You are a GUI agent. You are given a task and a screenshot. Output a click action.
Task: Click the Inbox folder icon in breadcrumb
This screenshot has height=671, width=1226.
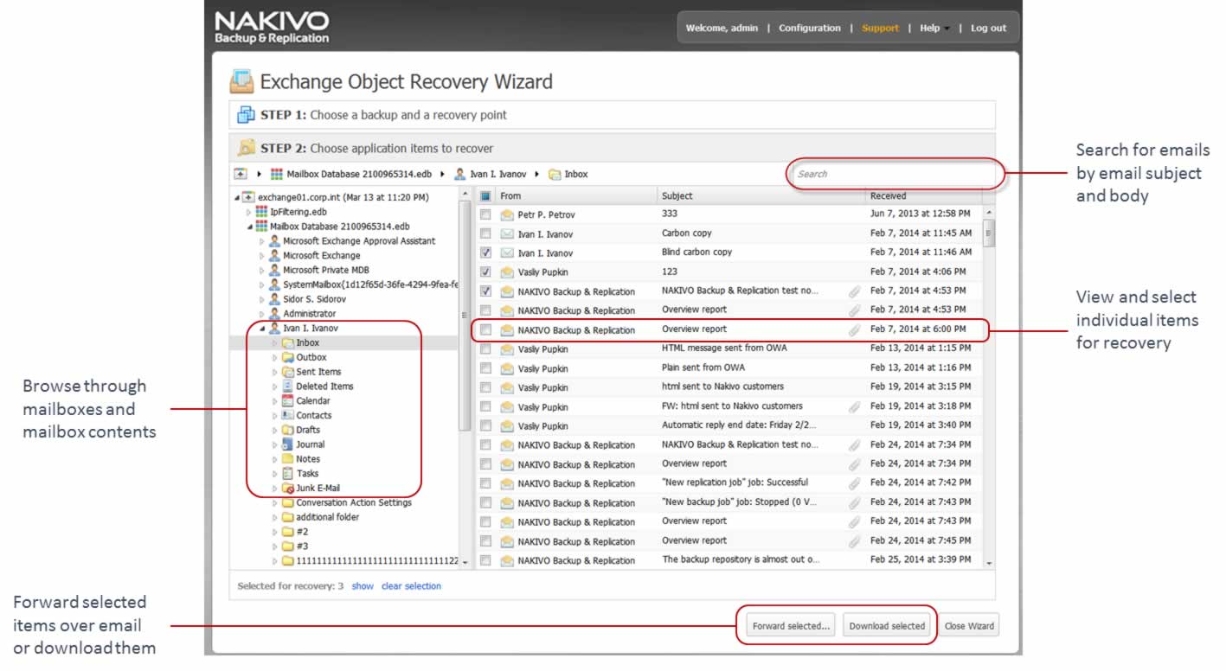tap(554, 174)
